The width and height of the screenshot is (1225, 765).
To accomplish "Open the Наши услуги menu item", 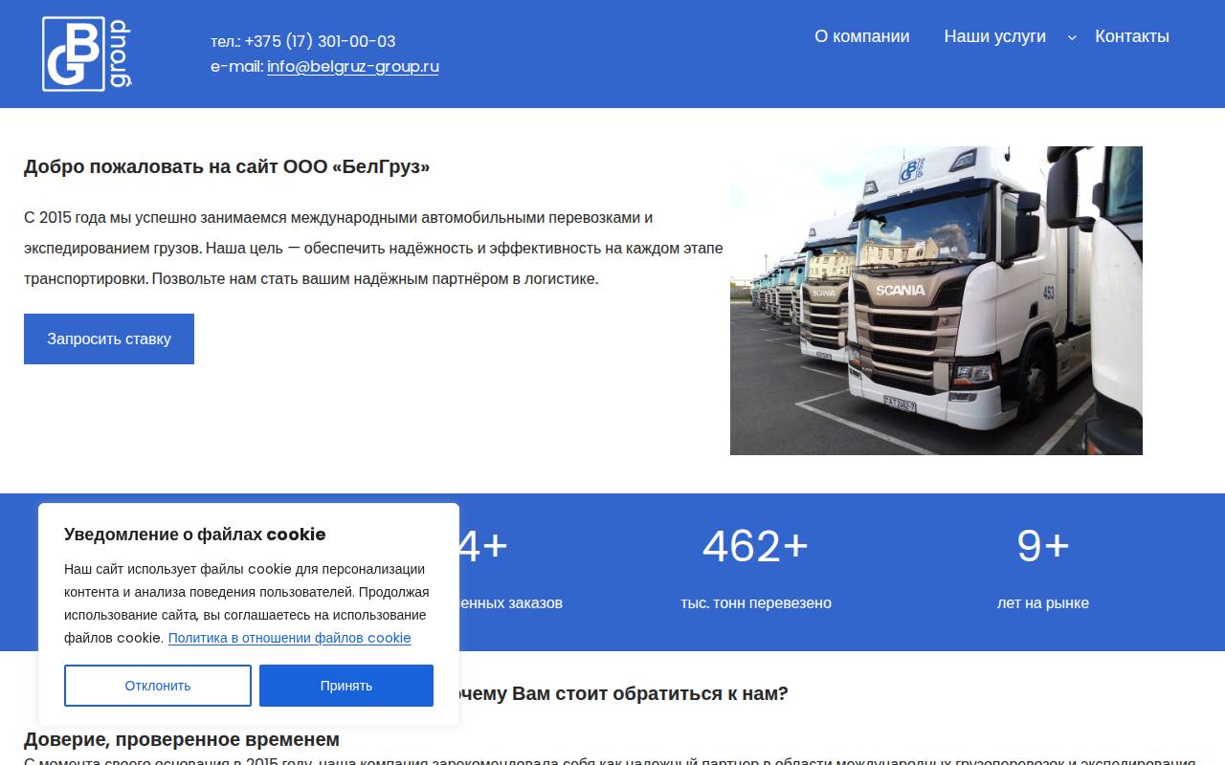I will 994,36.
